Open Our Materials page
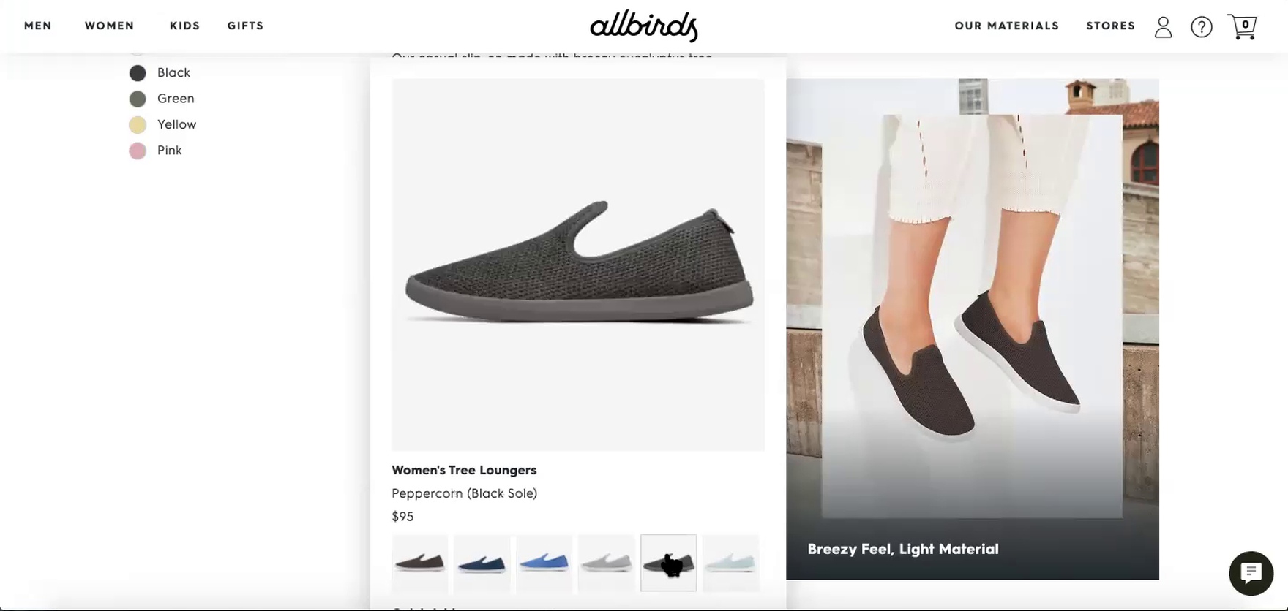This screenshot has width=1288, height=611. 1007,26
